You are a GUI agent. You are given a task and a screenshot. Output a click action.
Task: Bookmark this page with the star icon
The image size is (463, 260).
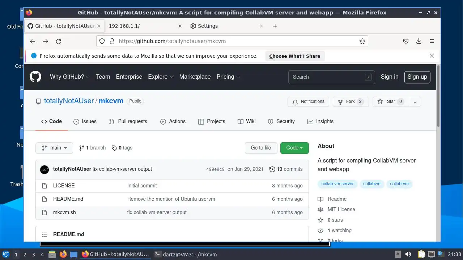(x=362, y=41)
